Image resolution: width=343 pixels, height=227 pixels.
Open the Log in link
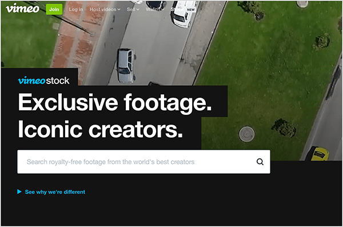[75, 9]
